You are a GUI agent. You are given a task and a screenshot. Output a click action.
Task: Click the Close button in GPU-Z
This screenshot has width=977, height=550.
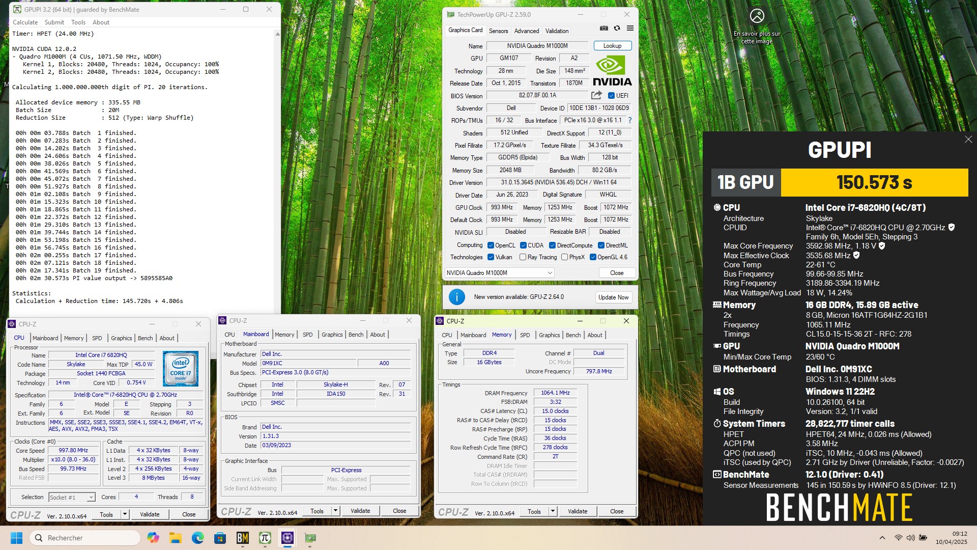[x=617, y=273]
